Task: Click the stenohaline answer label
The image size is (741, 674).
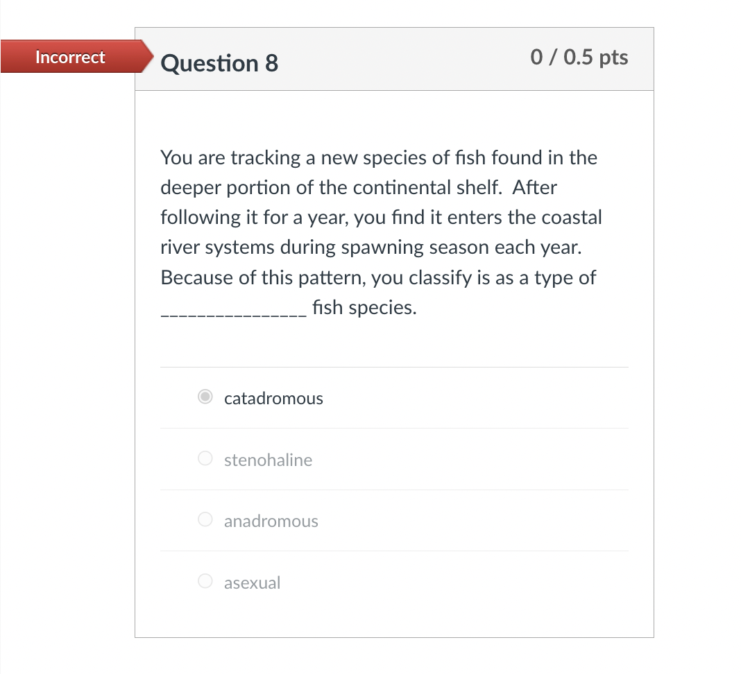Action: [269, 460]
